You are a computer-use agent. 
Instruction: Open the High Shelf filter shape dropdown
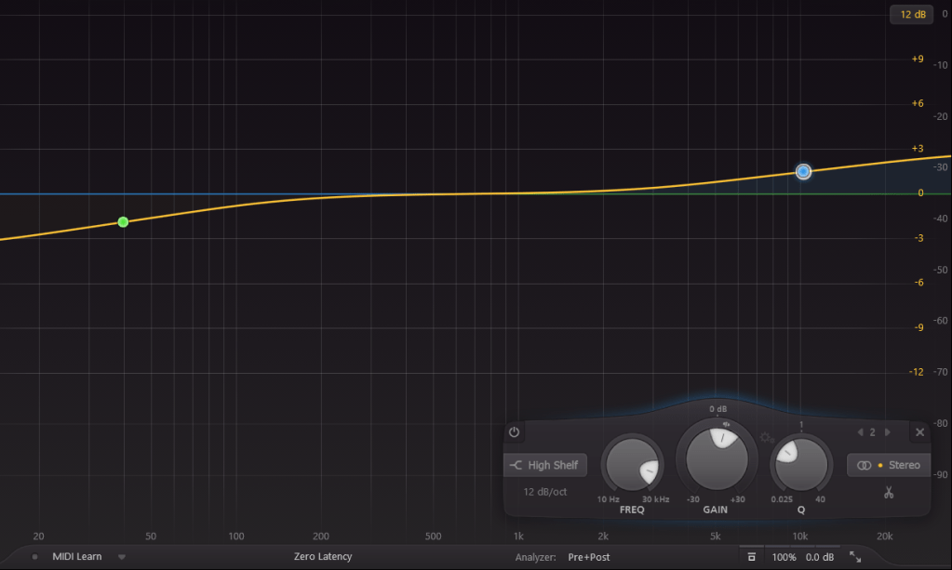[544, 465]
